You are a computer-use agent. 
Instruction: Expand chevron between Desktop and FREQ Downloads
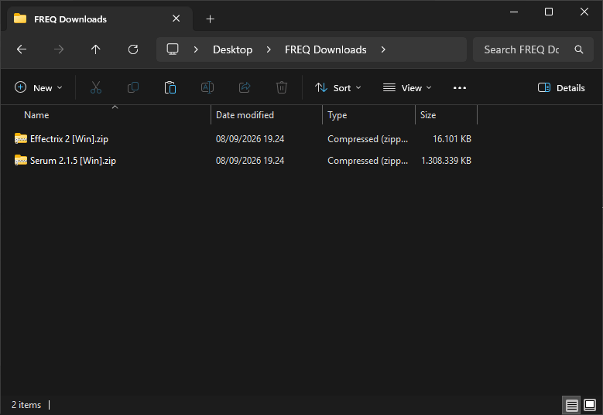269,49
